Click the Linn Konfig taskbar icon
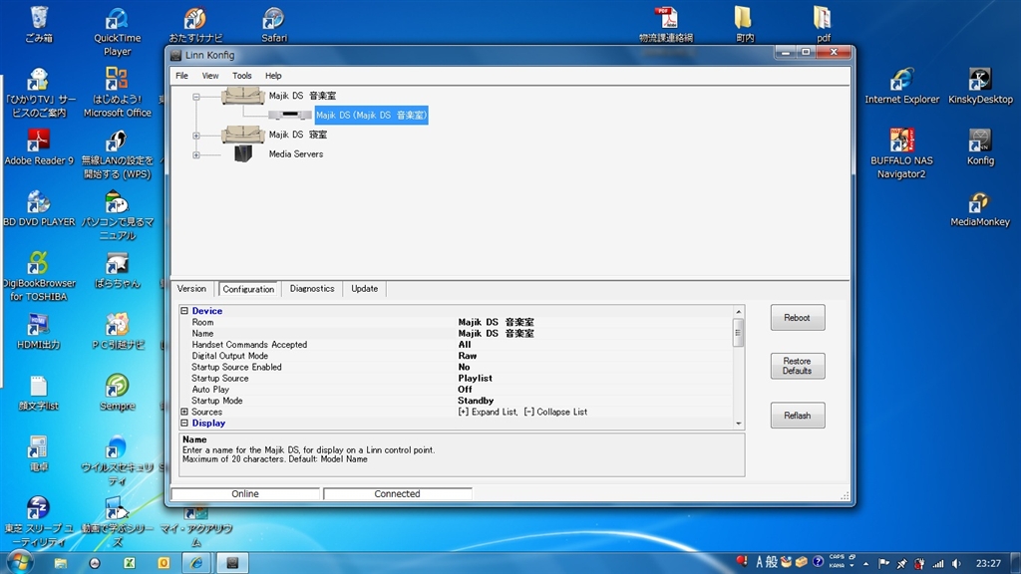Screen dimensions: 1021x574 [231, 562]
